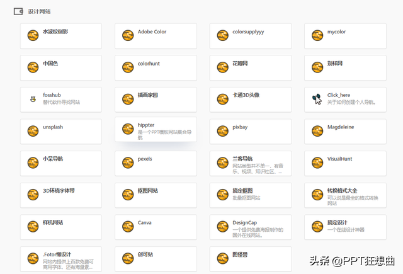
Task: Click the 一个在线设计神器 description
Action: point(346,230)
